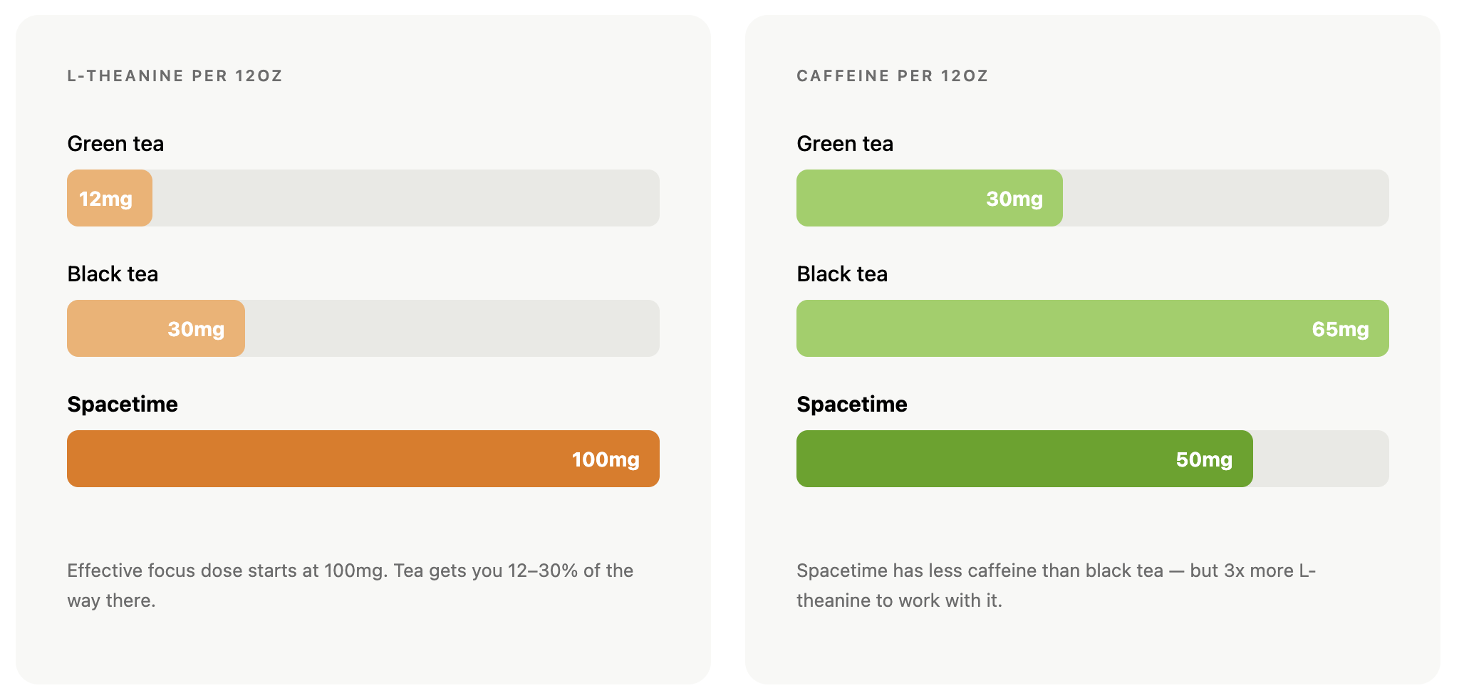Select the orange 12mg green tea bar

[x=109, y=198]
